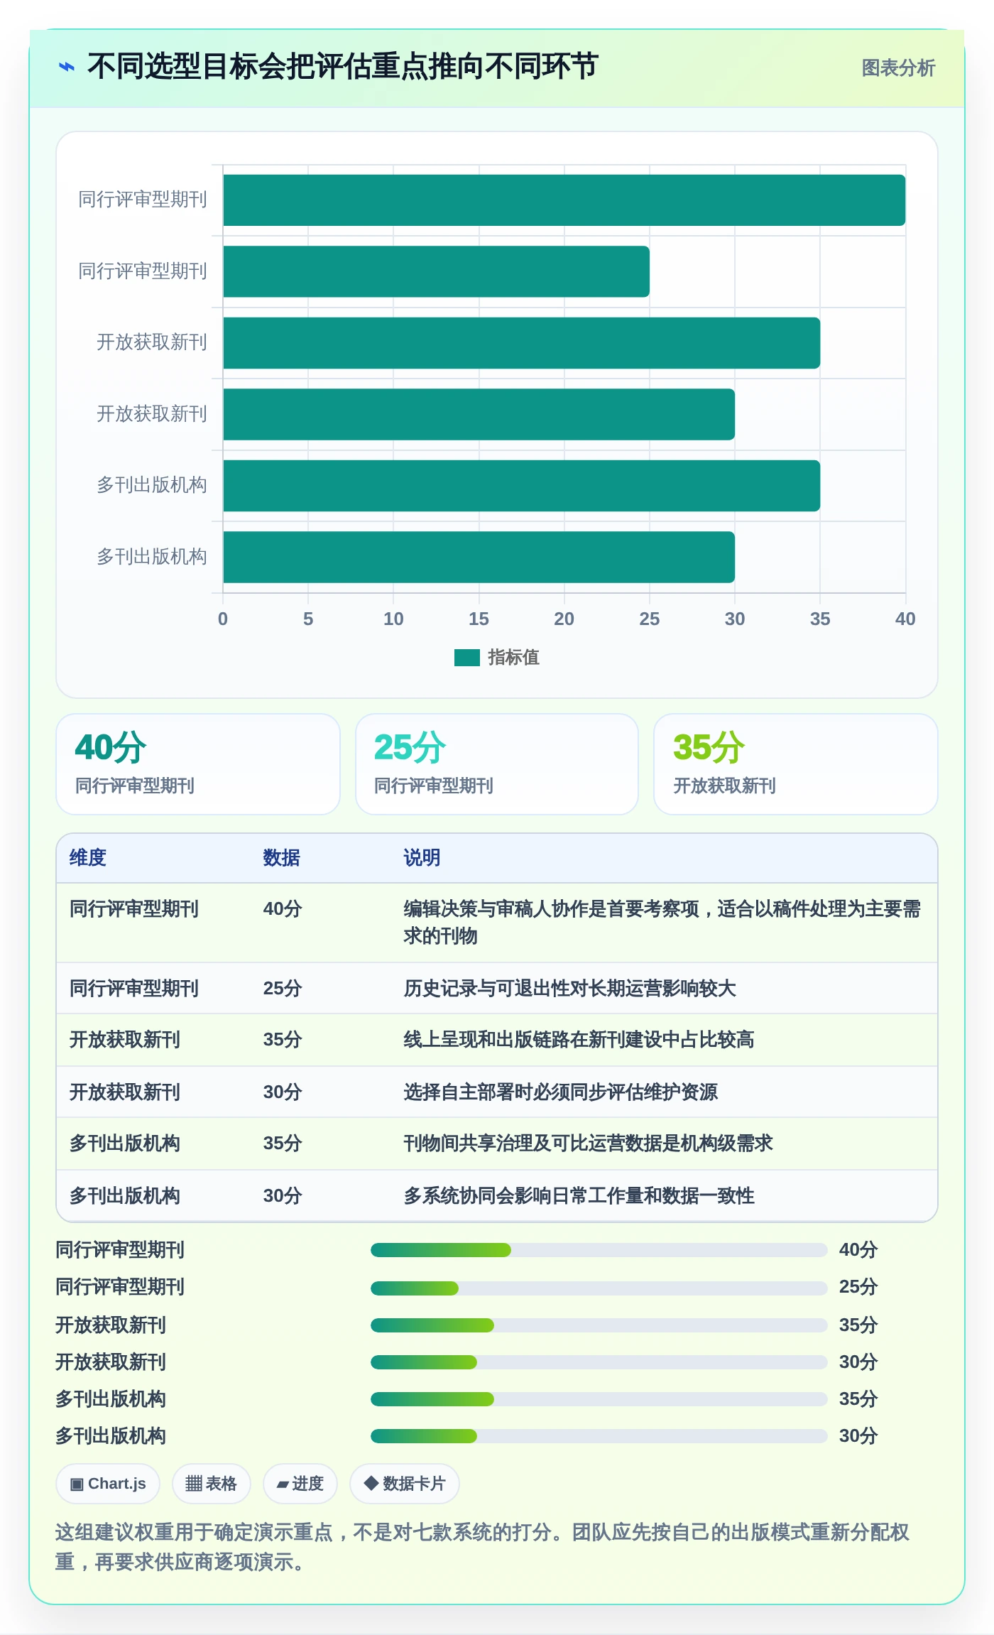Open the 35分 开放获取新刊 data card
The width and height of the screenshot is (994, 1635).
point(796,764)
